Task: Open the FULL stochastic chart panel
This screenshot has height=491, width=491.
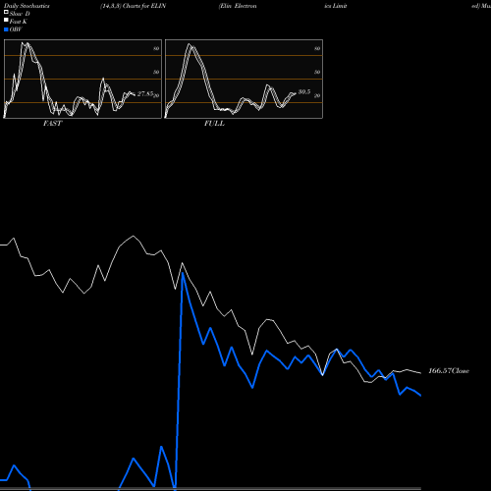Action: (244, 79)
